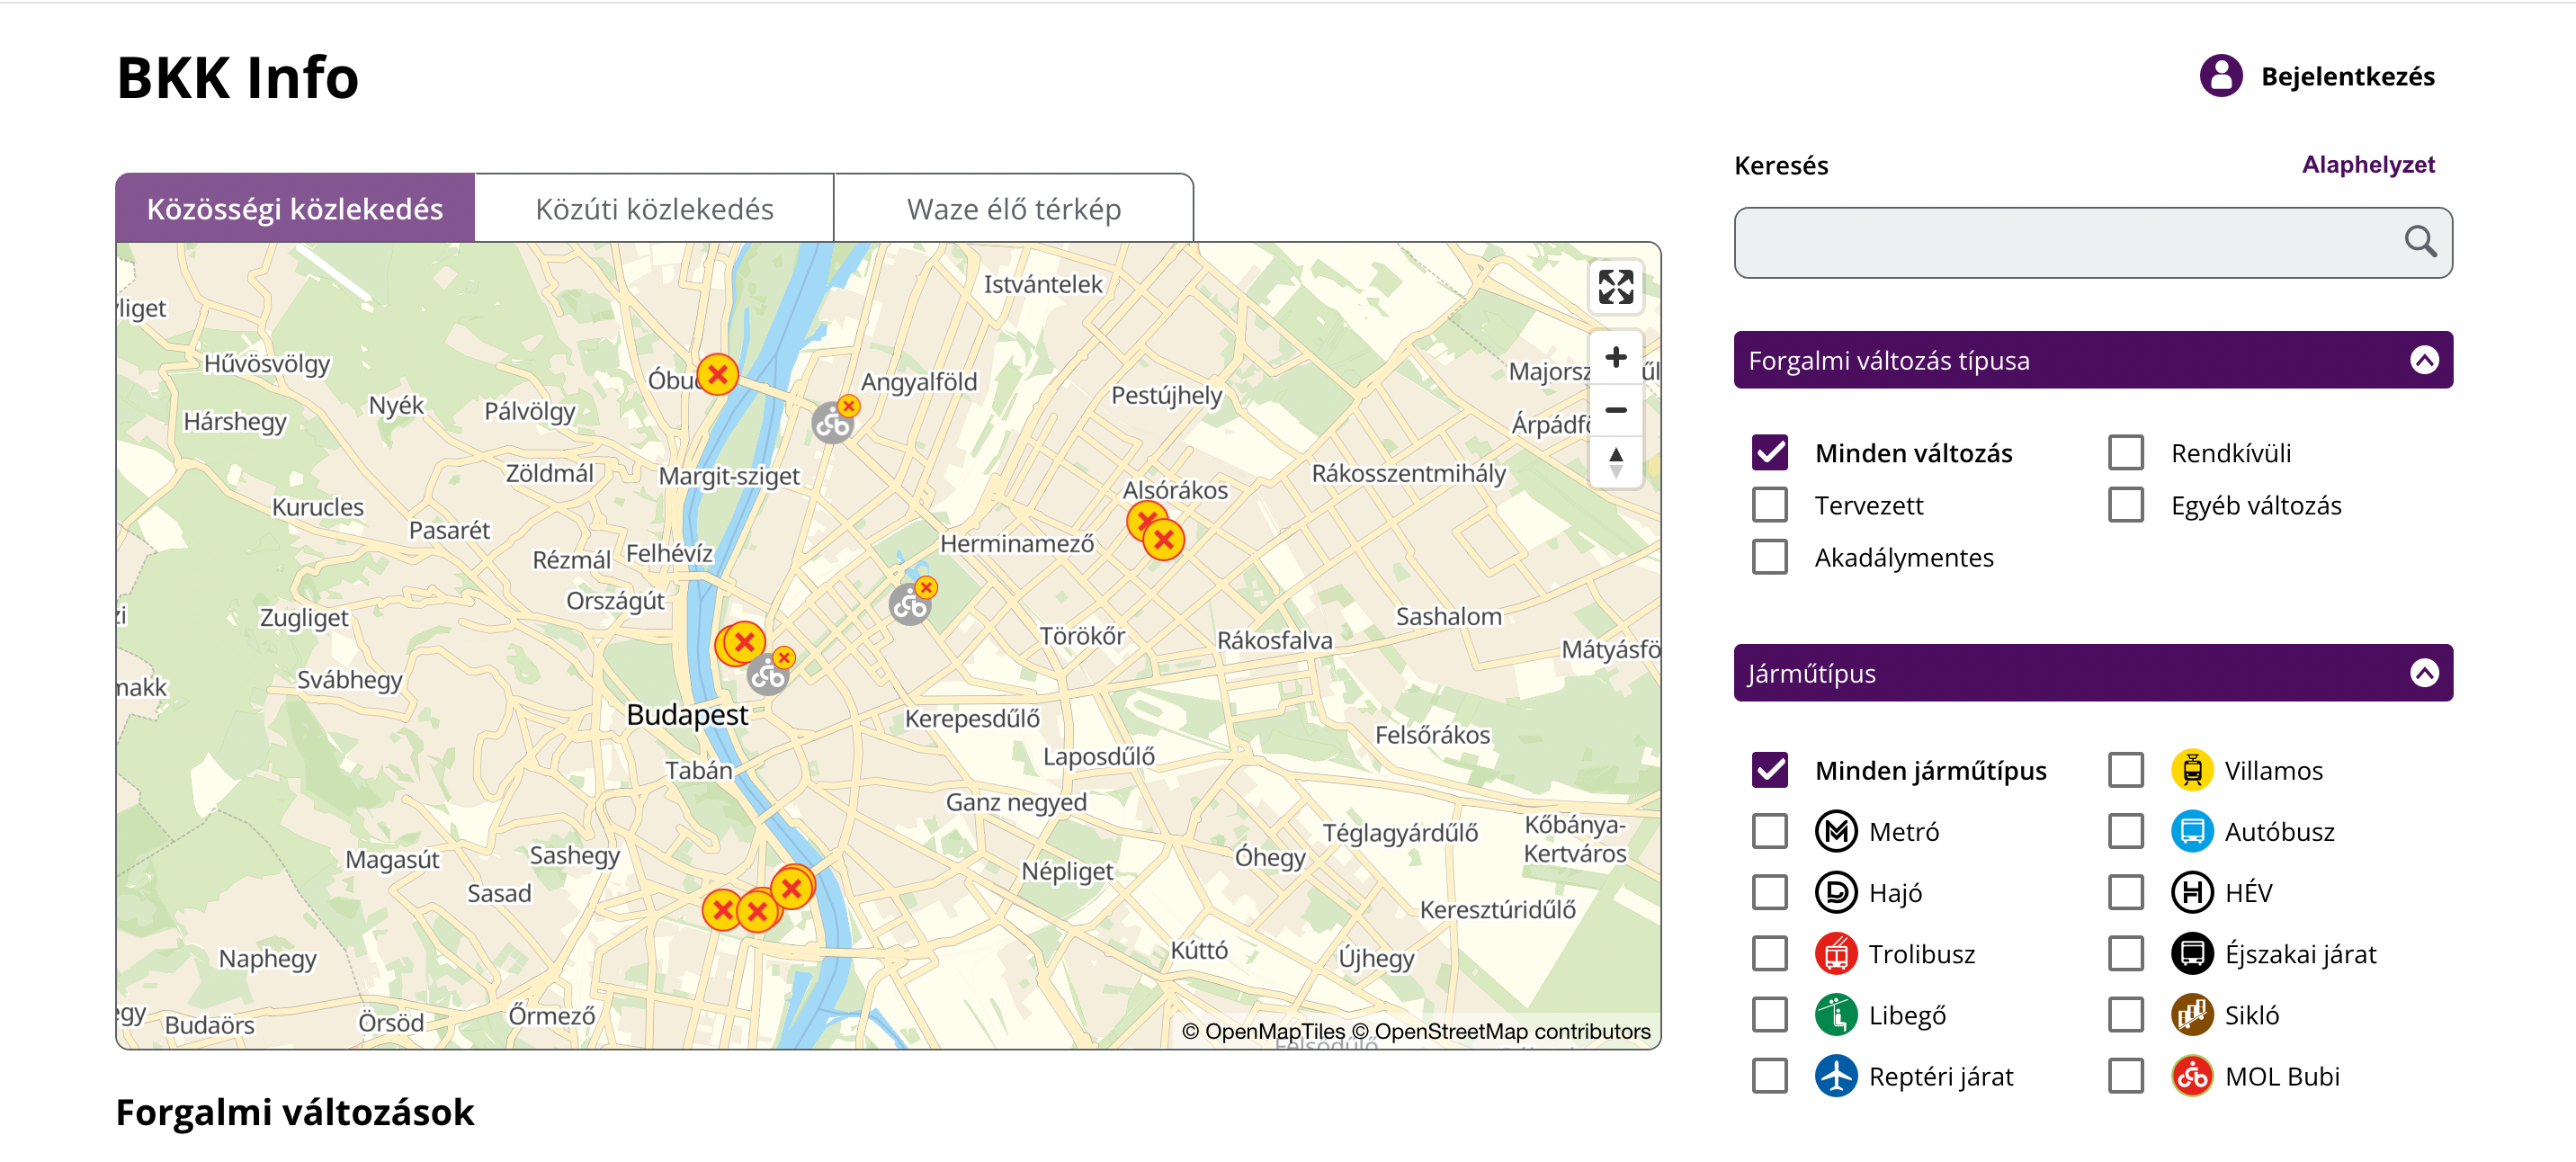Select the Közösségi közlekedés tab
This screenshot has height=1162, width=2576.
[x=295, y=208]
